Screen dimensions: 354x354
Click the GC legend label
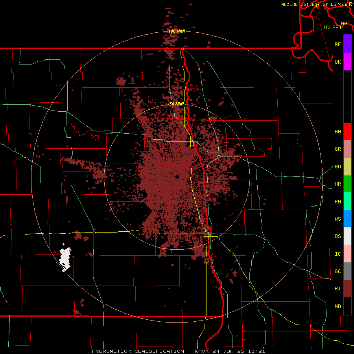click(337, 271)
